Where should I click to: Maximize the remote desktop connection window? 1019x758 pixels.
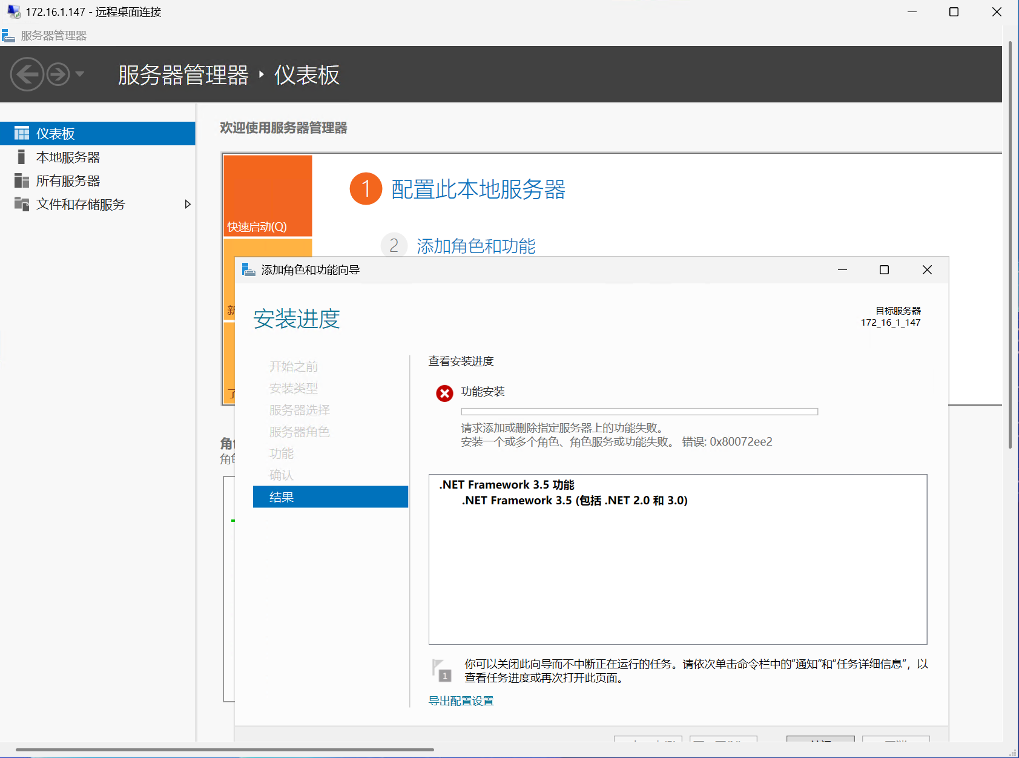[x=954, y=12]
